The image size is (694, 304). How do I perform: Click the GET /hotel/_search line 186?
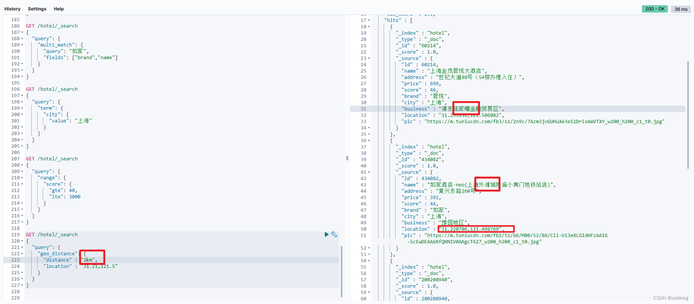pyautogui.click(x=52, y=26)
